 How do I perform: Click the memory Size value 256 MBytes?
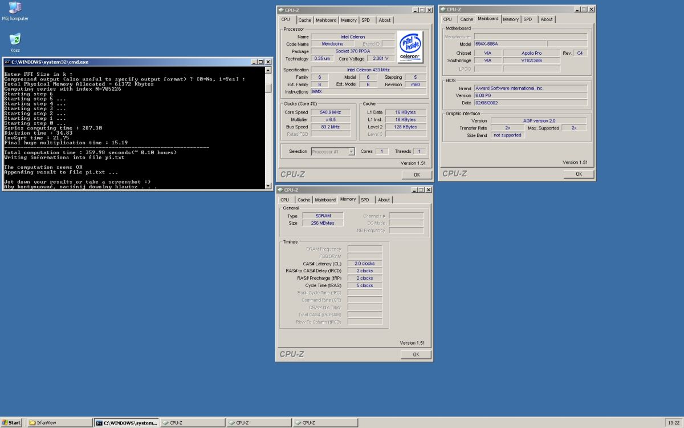(322, 223)
